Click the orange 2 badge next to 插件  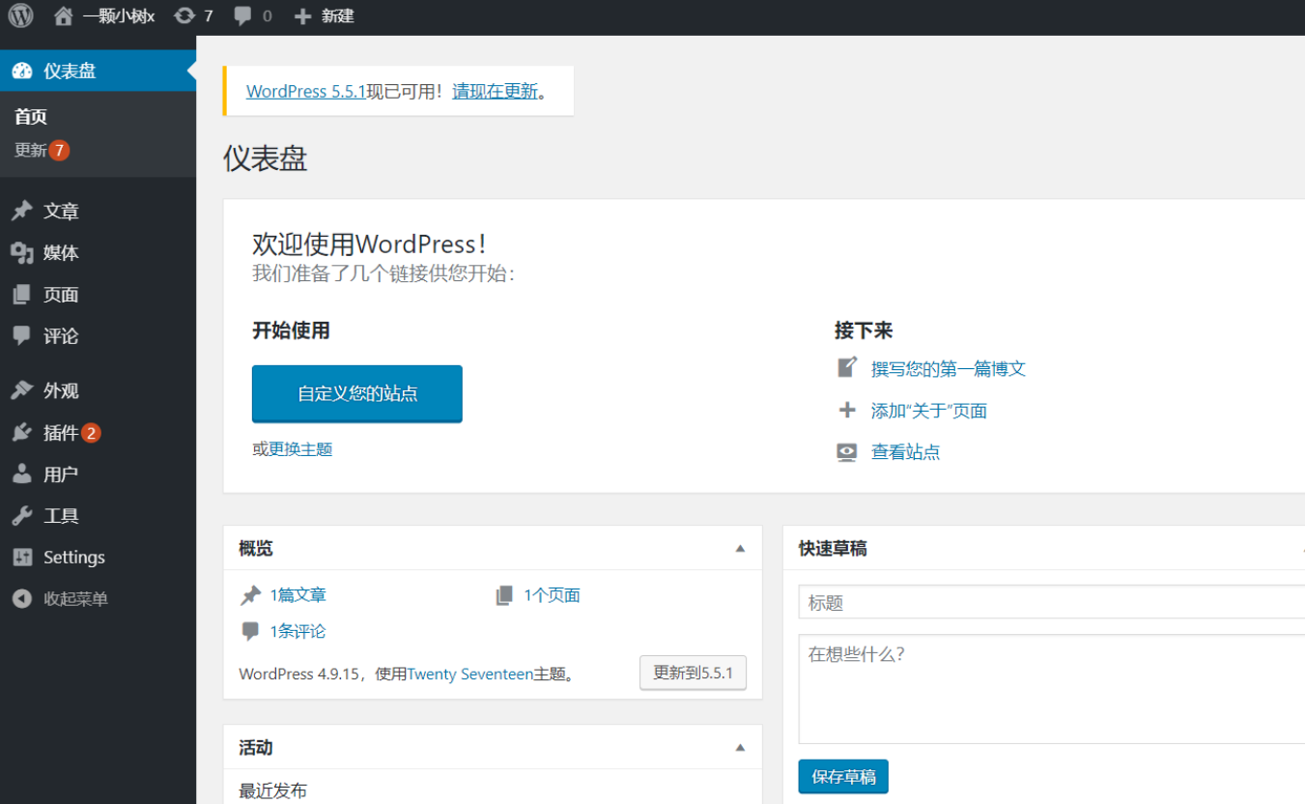click(92, 433)
